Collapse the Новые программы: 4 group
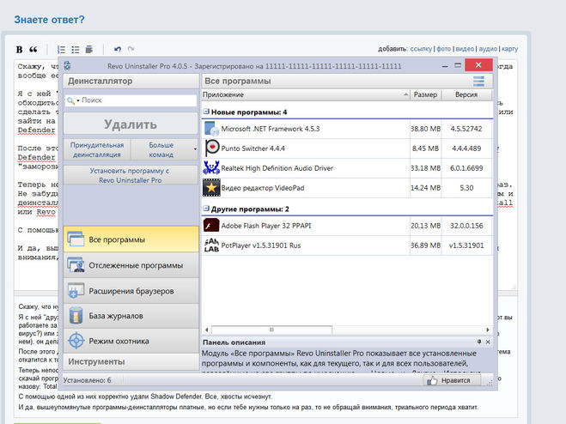Viewport: 566px width, 424px height. [206, 112]
